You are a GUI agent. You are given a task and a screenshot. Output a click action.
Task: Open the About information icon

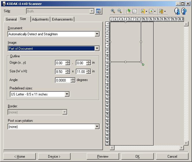[177, 11]
